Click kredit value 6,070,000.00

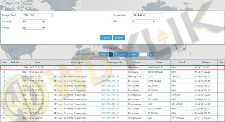[x=178, y=118]
